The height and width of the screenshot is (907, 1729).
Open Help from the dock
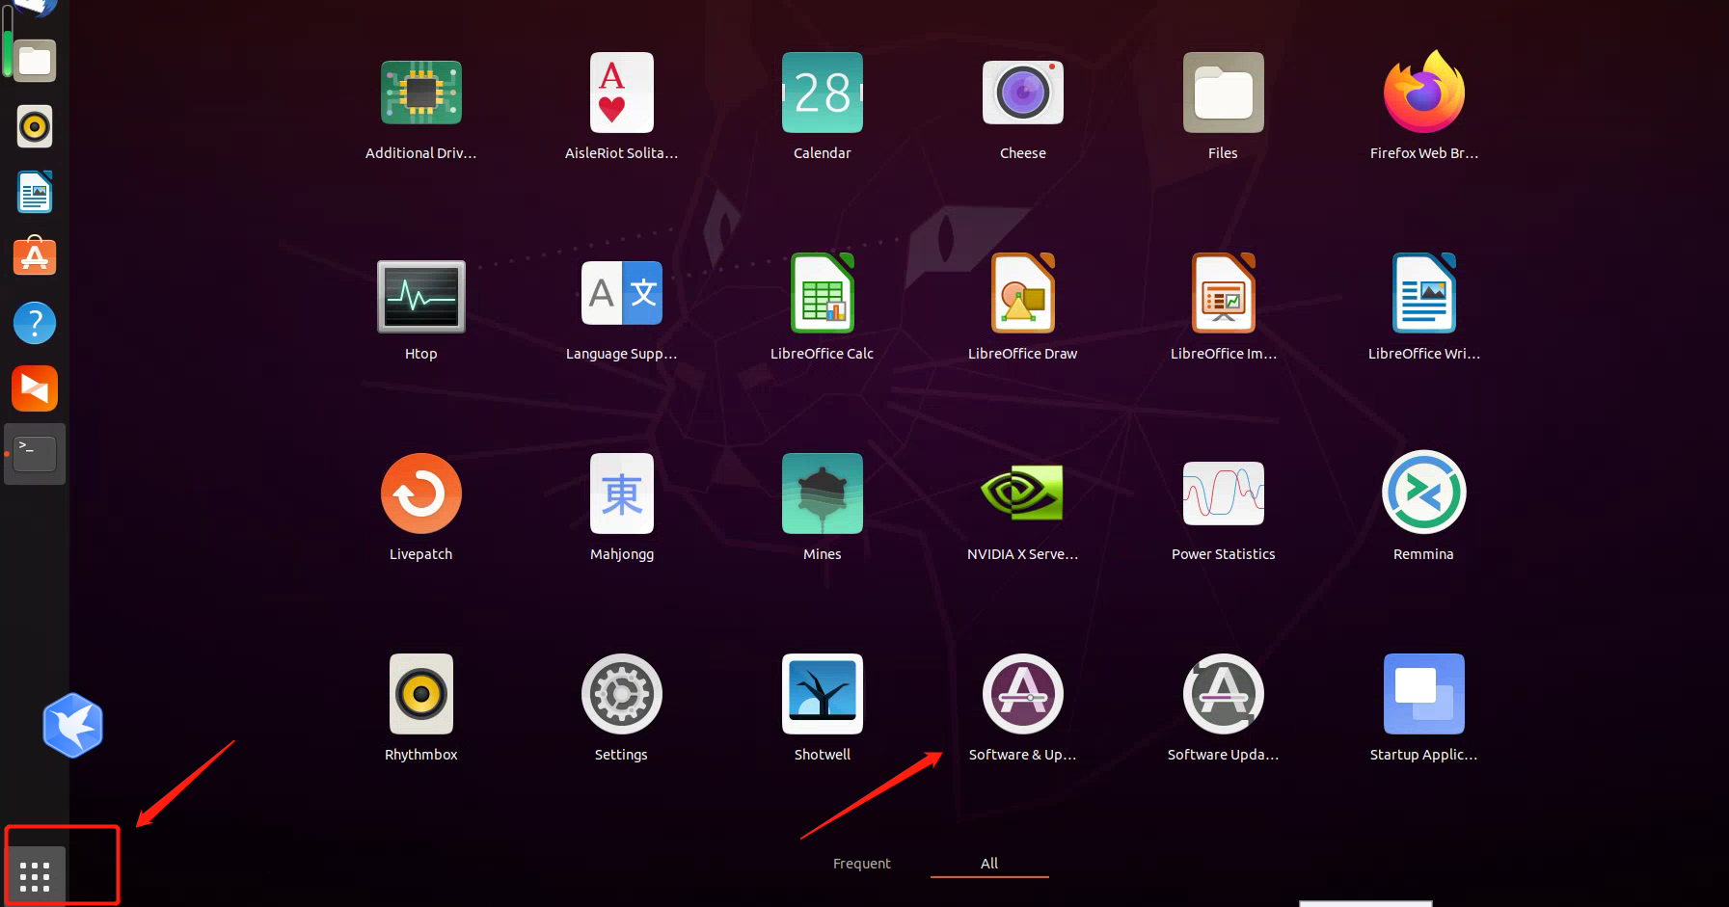(x=35, y=323)
